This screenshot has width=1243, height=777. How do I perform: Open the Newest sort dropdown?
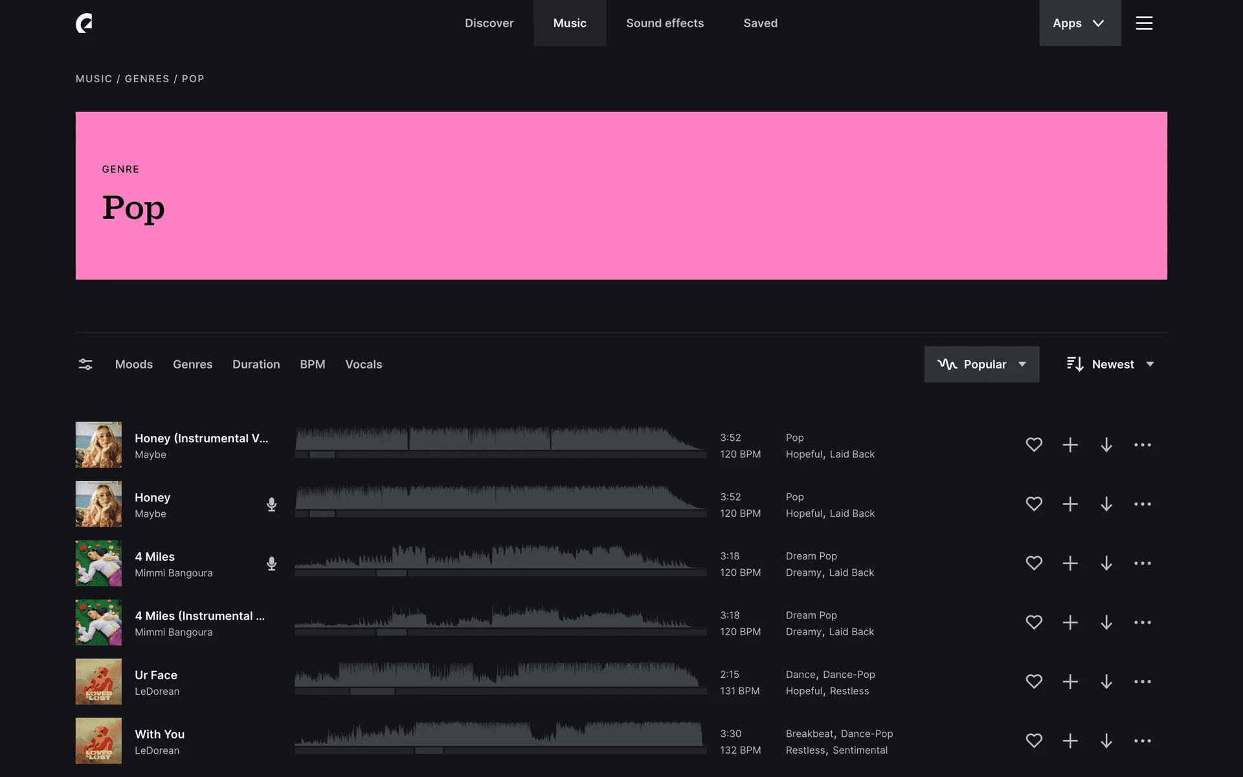click(1110, 365)
